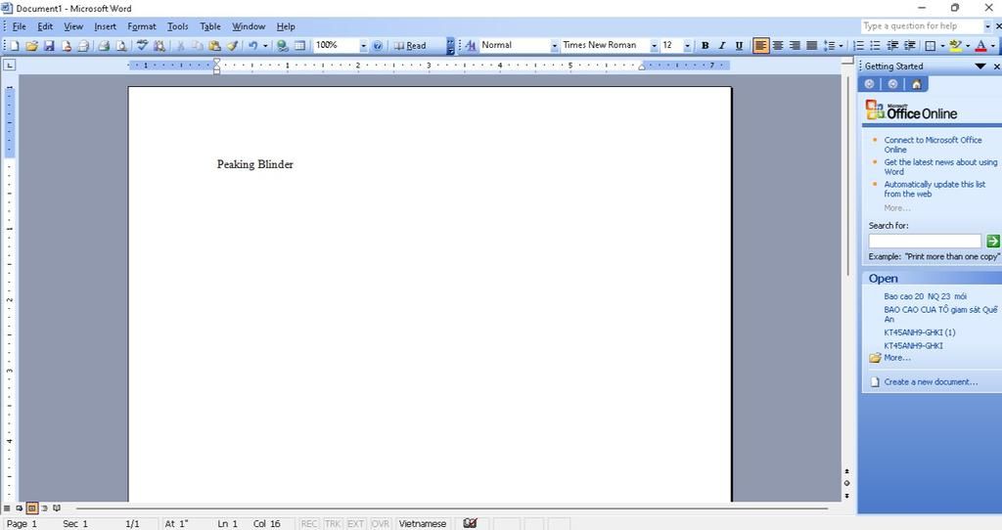
Task: Click Create a new document link
Action: coord(931,382)
